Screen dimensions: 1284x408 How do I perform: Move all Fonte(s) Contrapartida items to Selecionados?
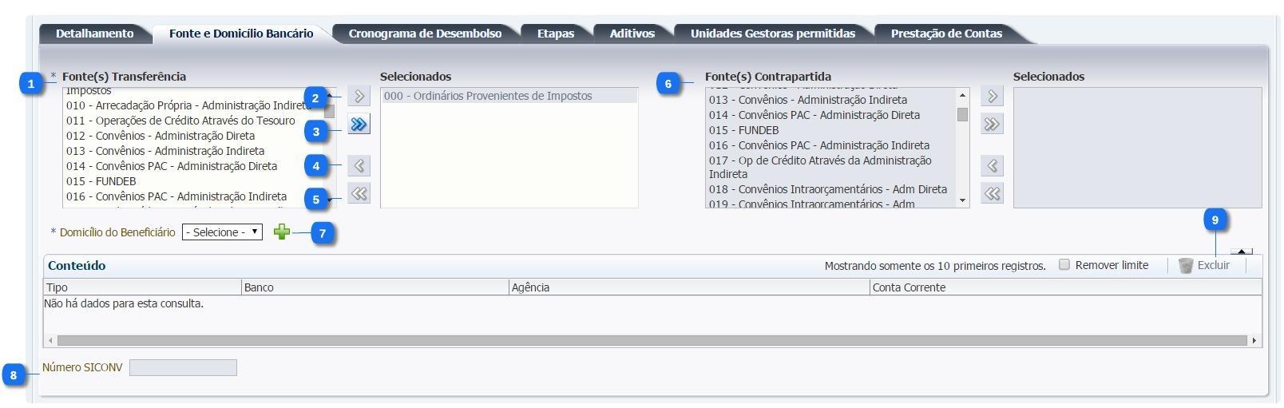click(992, 125)
